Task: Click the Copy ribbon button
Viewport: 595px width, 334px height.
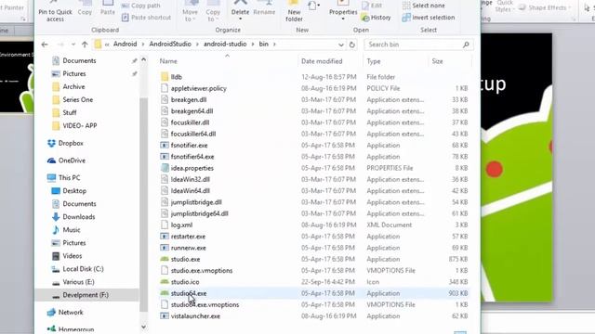Action: coord(85,8)
